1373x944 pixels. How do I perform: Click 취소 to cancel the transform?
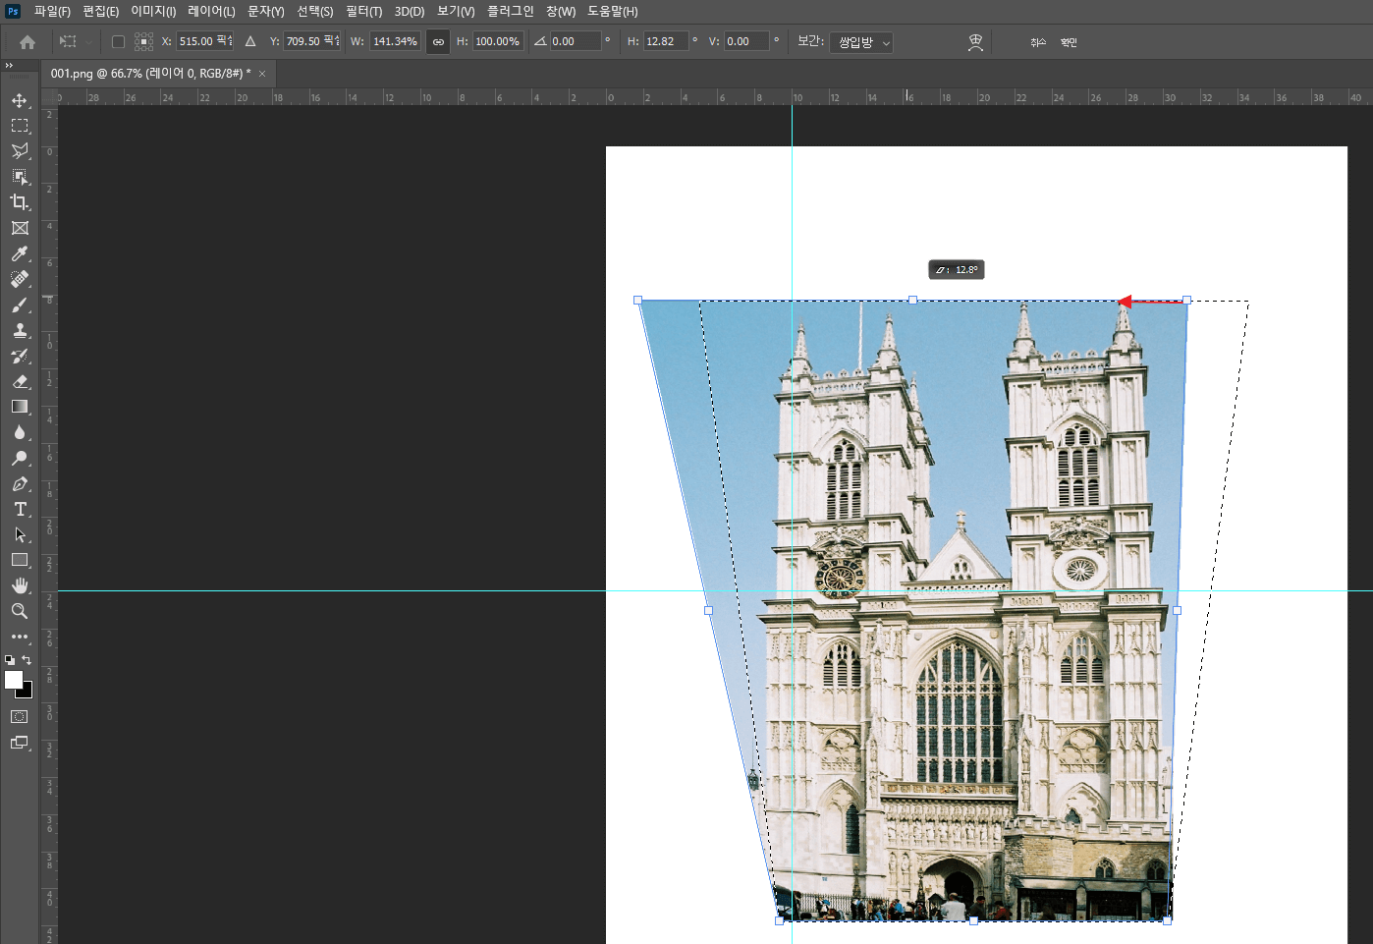pos(1038,42)
